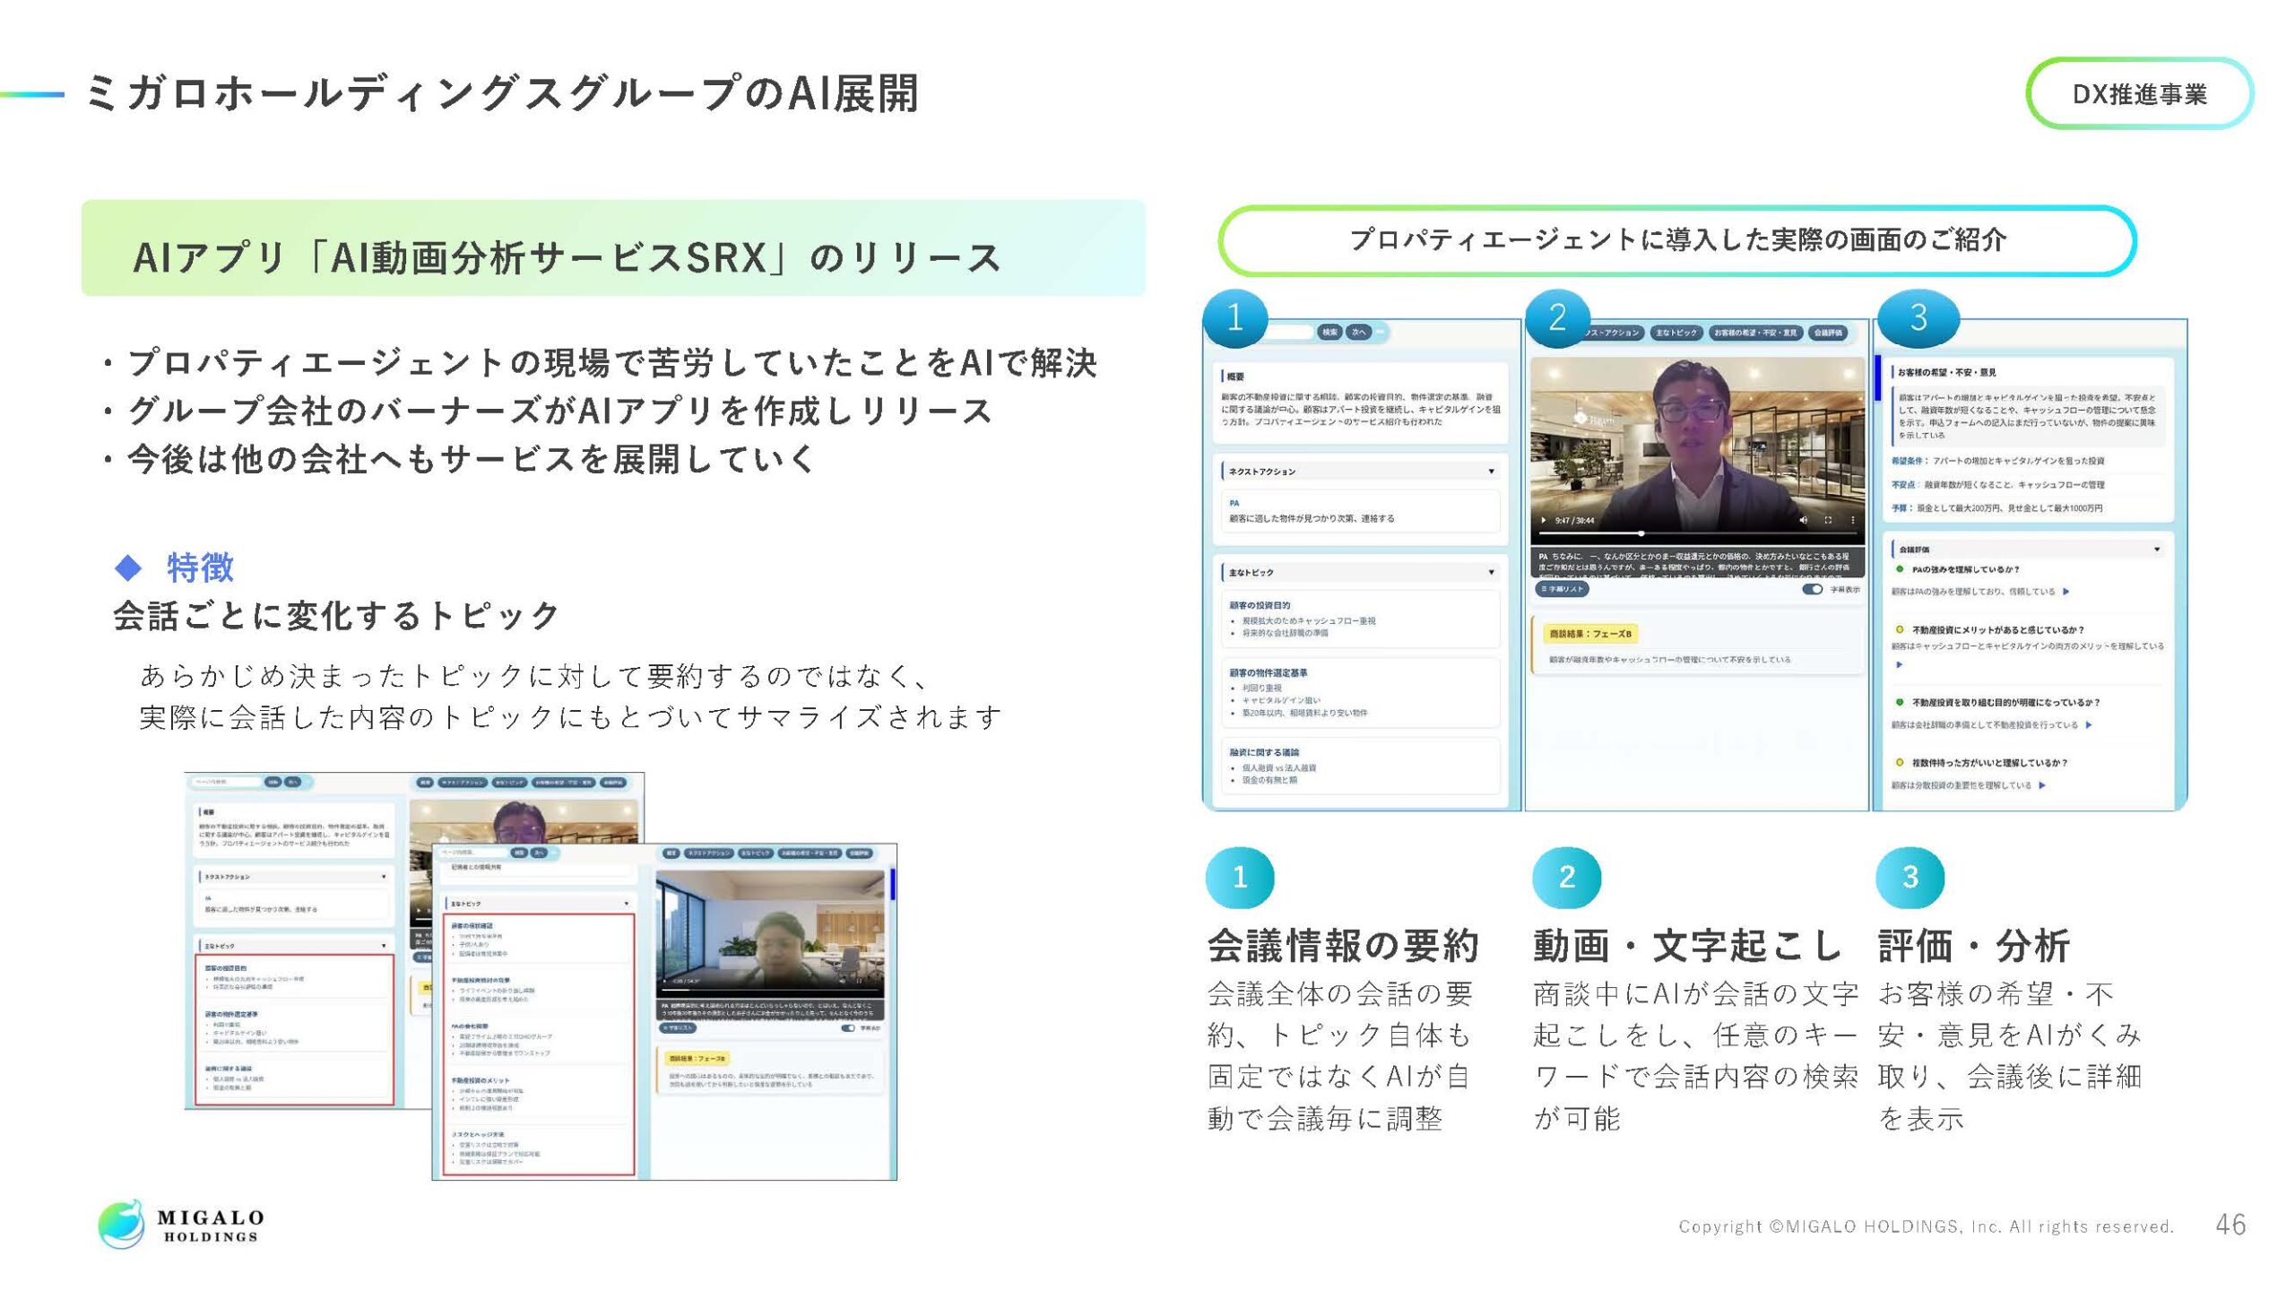Expand the arrow after 顧客はPAの強みを理解しており、信頼している
This screenshot has height=1291, width=2295.
(x=2065, y=592)
